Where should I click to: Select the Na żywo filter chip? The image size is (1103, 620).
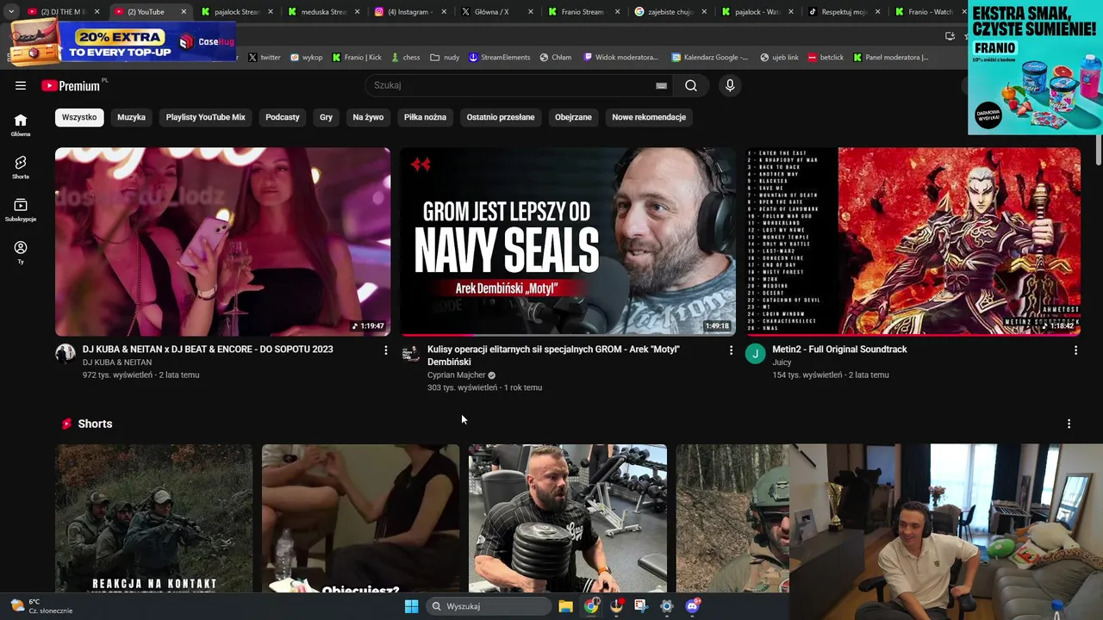(x=368, y=117)
